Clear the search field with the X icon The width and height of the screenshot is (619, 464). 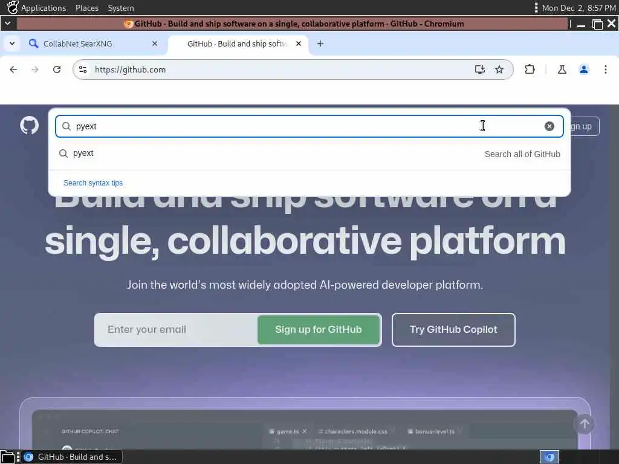click(x=549, y=126)
